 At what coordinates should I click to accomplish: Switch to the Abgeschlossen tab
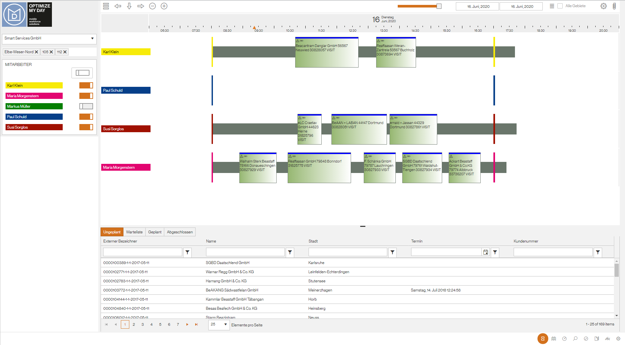(x=180, y=232)
